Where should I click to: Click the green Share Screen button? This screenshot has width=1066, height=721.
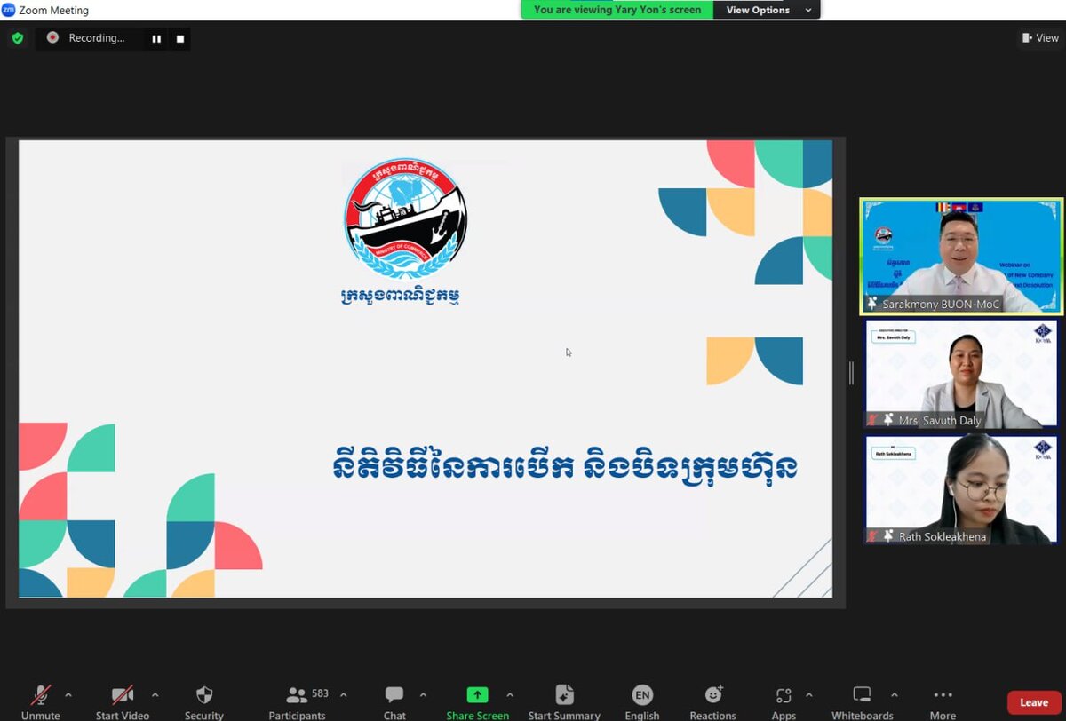pyautogui.click(x=478, y=701)
